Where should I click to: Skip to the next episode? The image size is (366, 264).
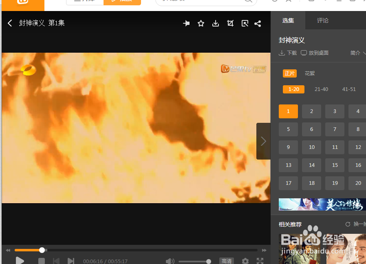coord(71,261)
